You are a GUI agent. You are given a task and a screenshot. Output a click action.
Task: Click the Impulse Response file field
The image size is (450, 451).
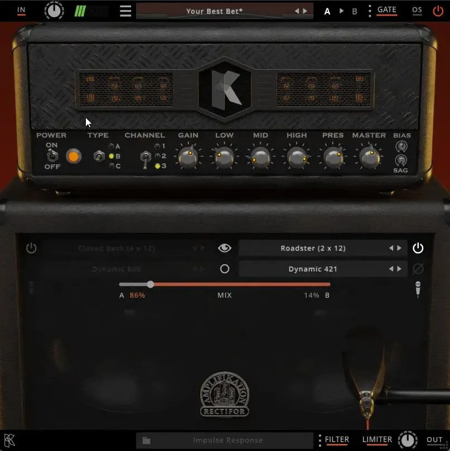click(225, 440)
